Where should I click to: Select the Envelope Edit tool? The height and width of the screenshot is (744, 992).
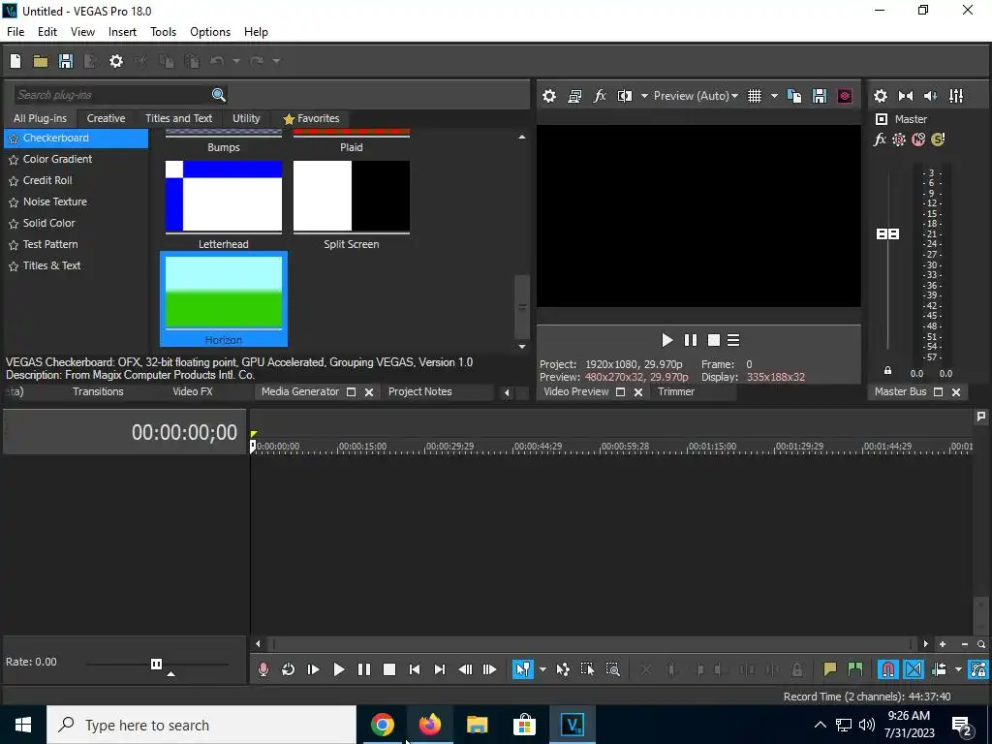pos(563,669)
